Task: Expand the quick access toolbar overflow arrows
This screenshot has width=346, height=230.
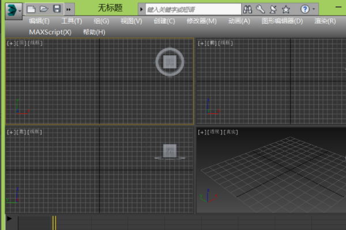Action: (x=69, y=9)
